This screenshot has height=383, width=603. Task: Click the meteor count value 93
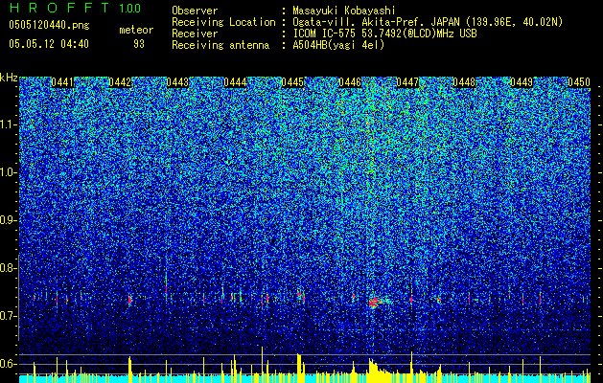pyautogui.click(x=139, y=44)
